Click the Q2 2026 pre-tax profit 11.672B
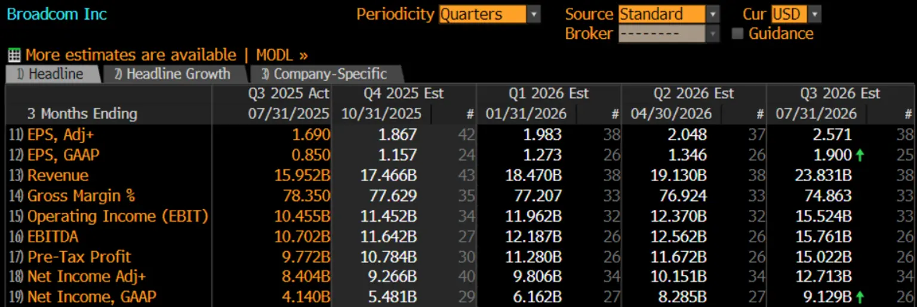917x307 pixels. pyautogui.click(x=679, y=257)
